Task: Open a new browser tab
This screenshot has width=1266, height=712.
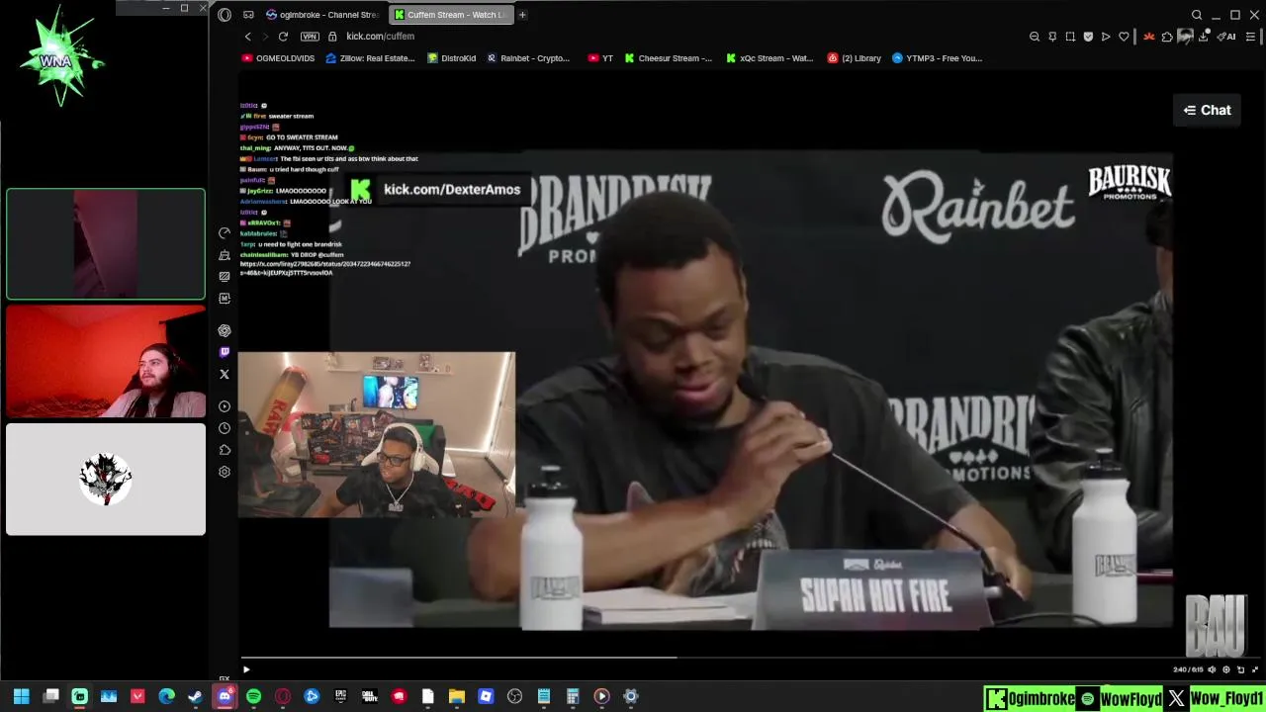Action: pos(522,15)
